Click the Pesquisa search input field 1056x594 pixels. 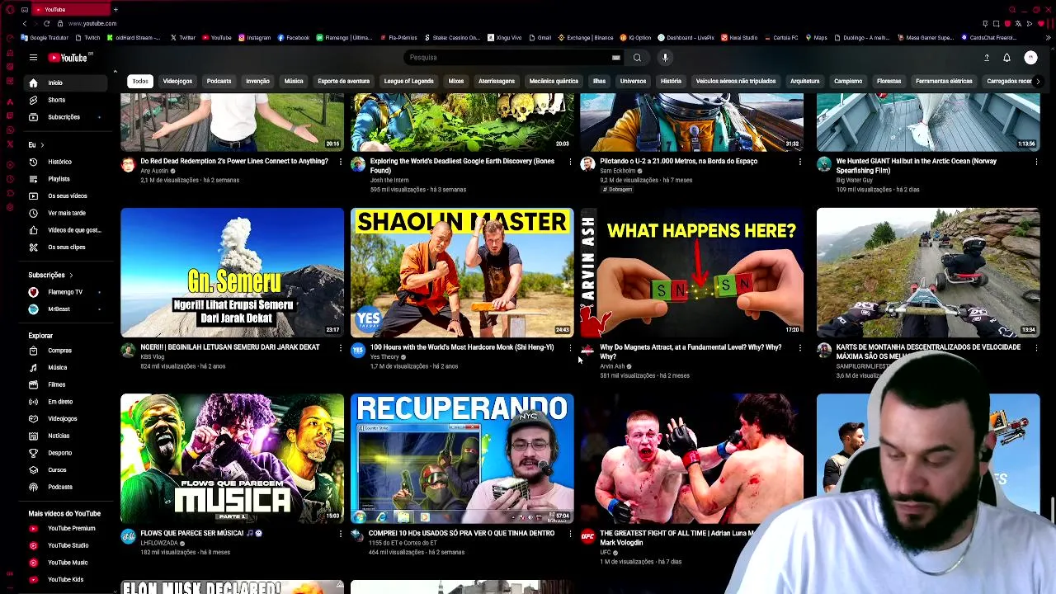click(x=507, y=58)
